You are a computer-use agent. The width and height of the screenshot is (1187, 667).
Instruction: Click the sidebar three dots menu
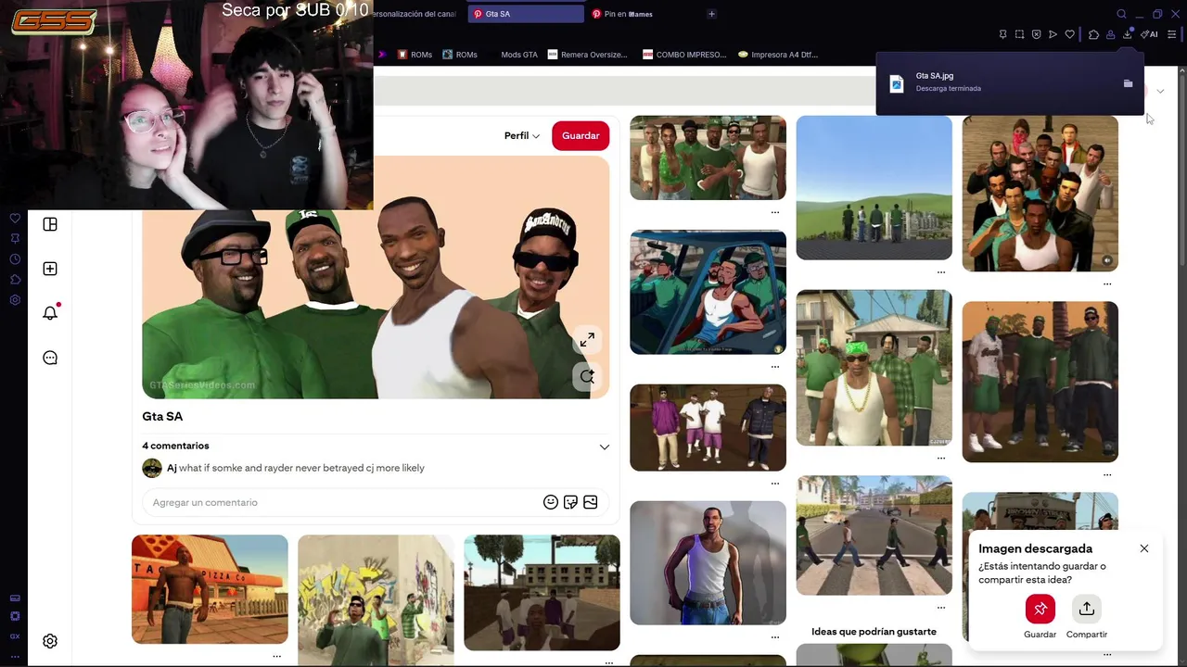(x=15, y=656)
